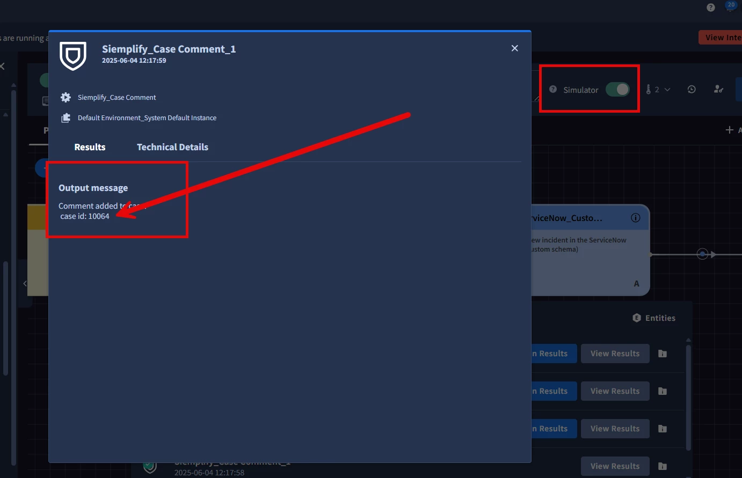The width and height of the screenshot is (742, 478).
Task: Click the 'case id: 10064' output text
Action: 85,216
